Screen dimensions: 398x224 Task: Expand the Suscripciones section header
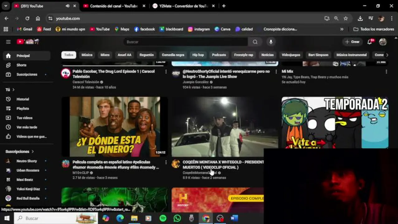tap(19, 152)
